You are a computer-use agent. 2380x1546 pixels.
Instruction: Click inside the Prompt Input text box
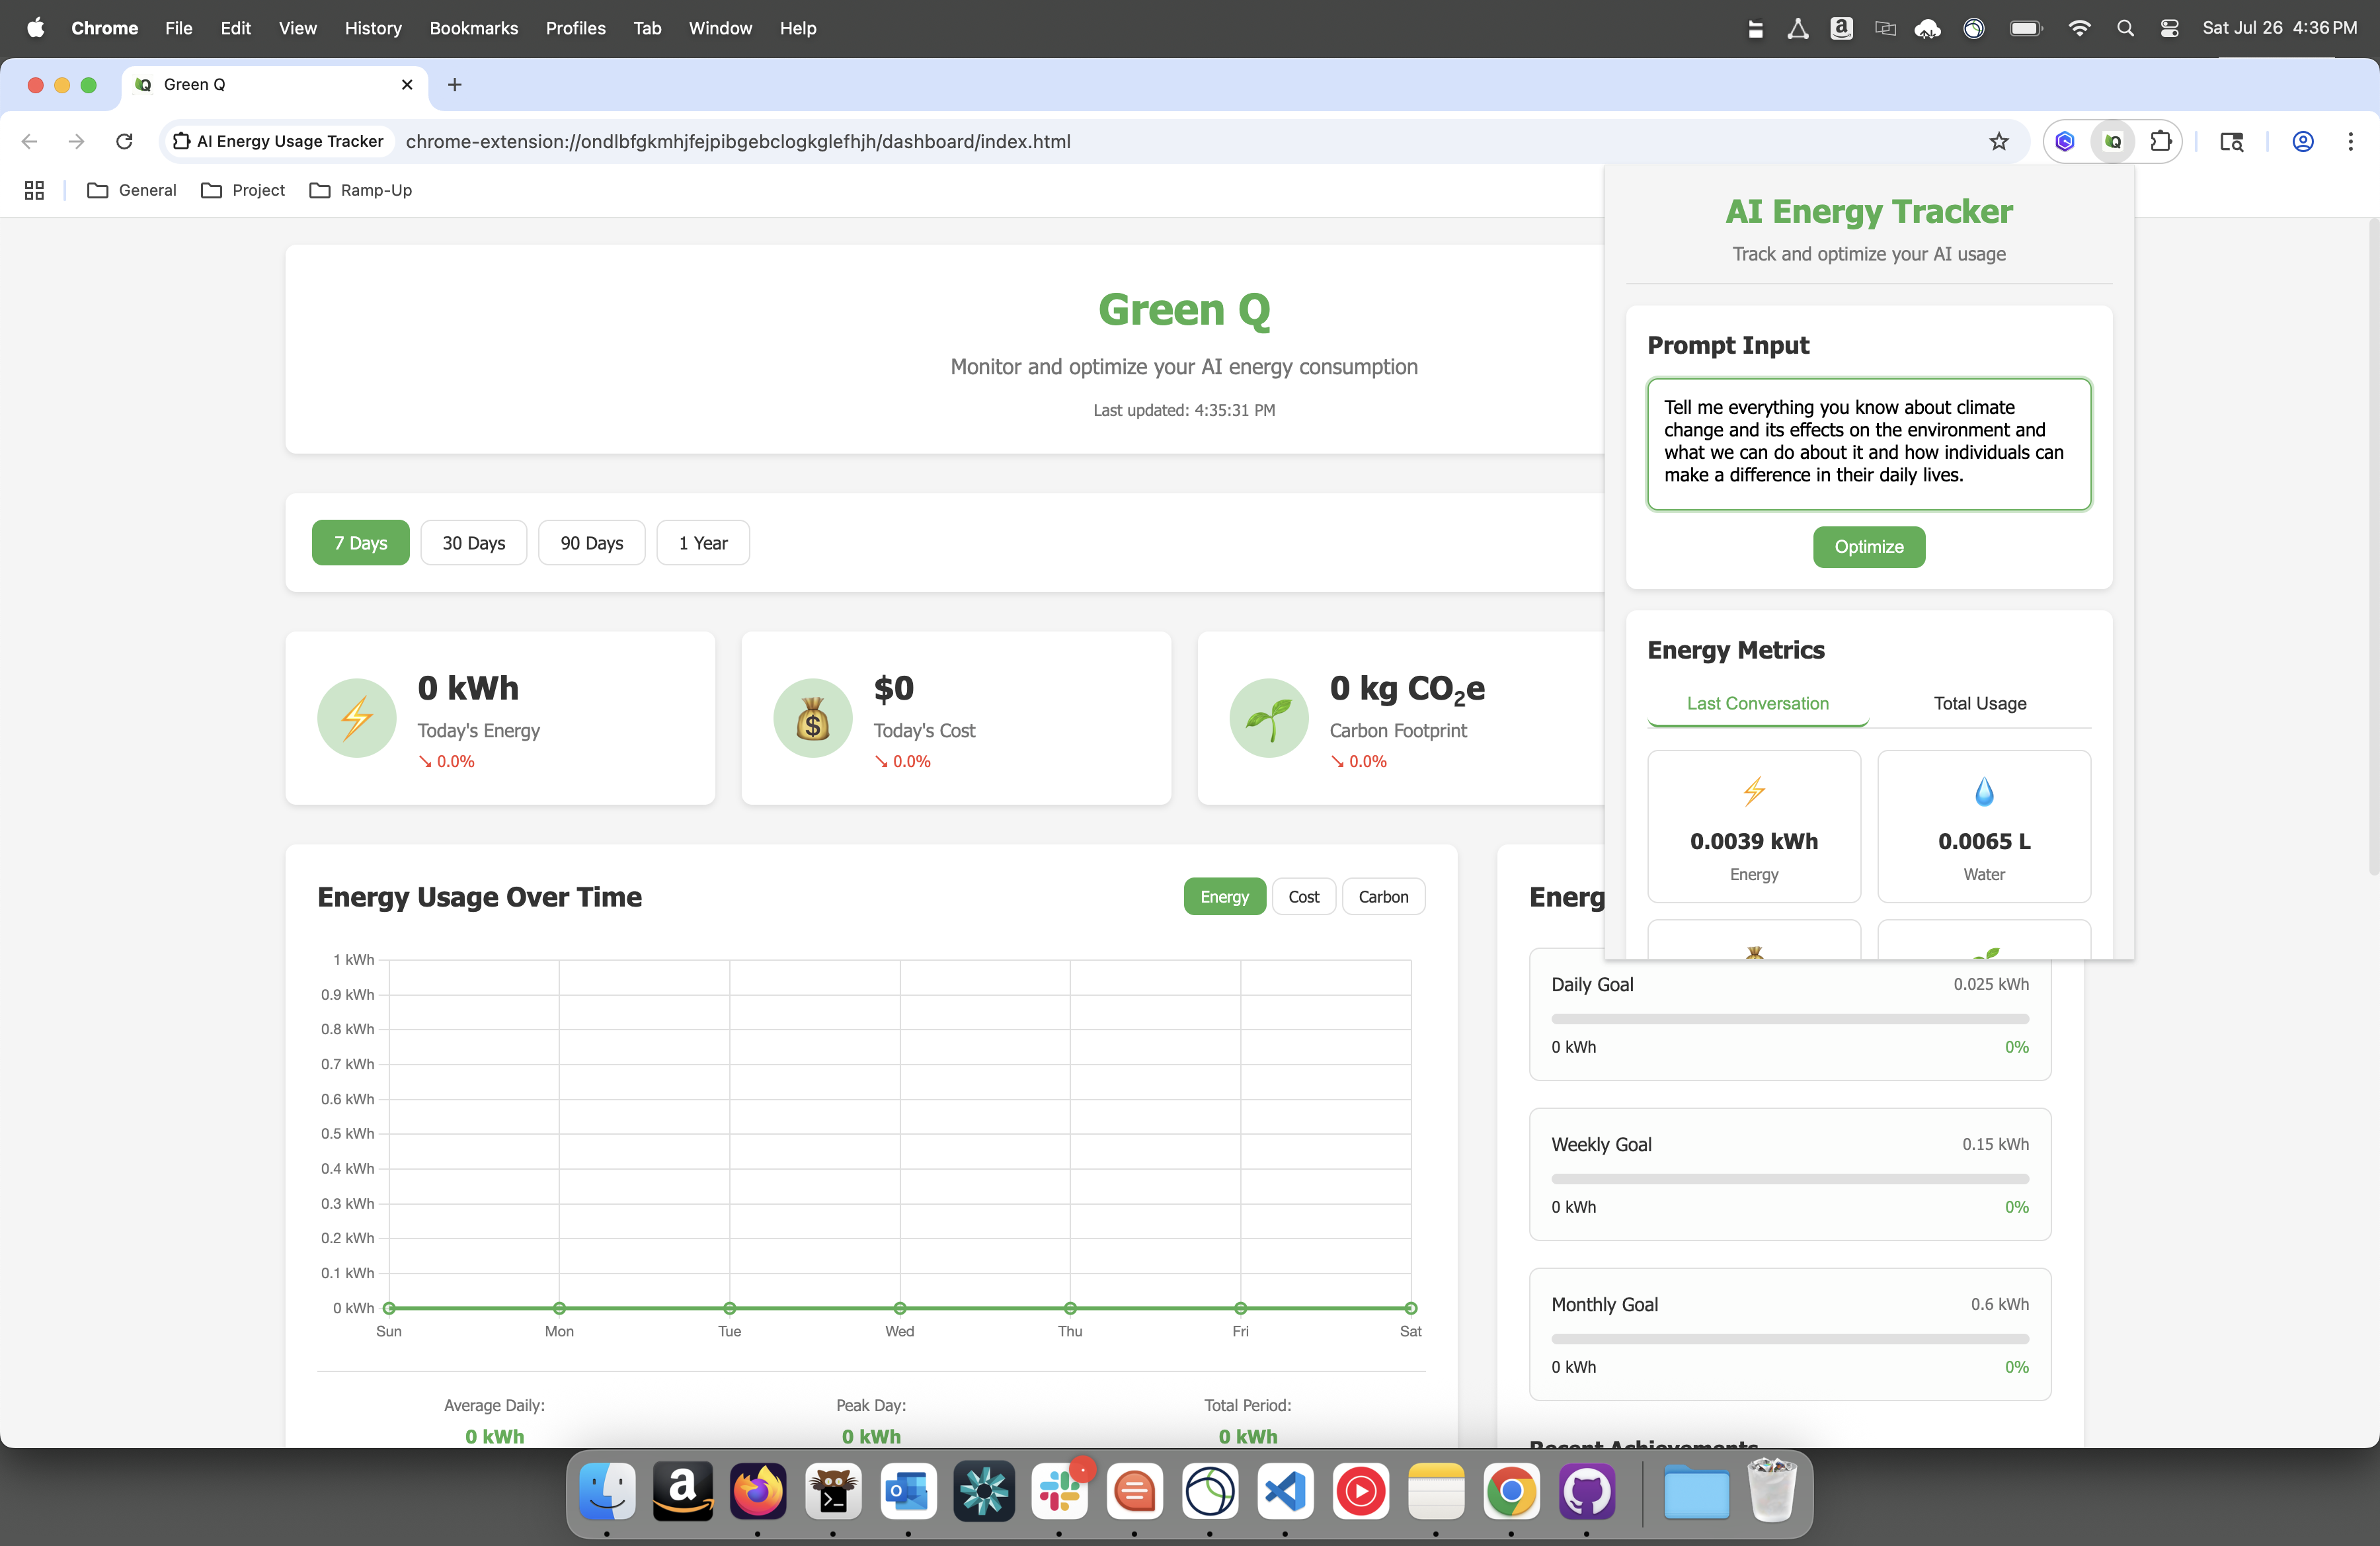1868,443
